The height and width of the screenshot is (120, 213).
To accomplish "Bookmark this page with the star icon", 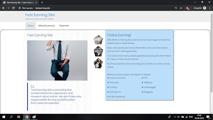I will point(181,8).
